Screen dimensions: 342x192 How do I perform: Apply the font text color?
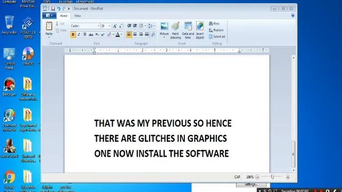[118, 35]
